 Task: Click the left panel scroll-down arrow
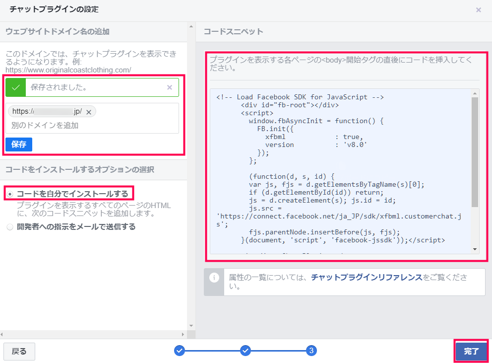pos(191,326)
